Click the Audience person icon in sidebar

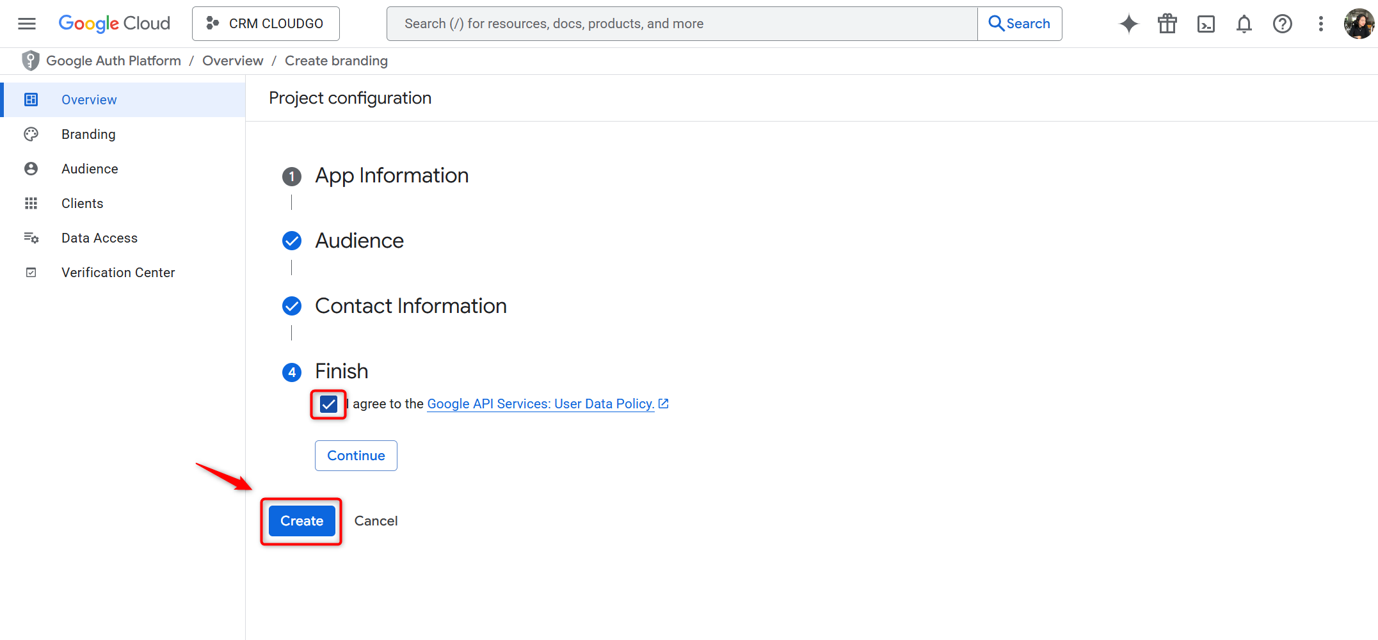coord(31,168)
